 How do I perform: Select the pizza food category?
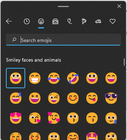pos(84,21)
